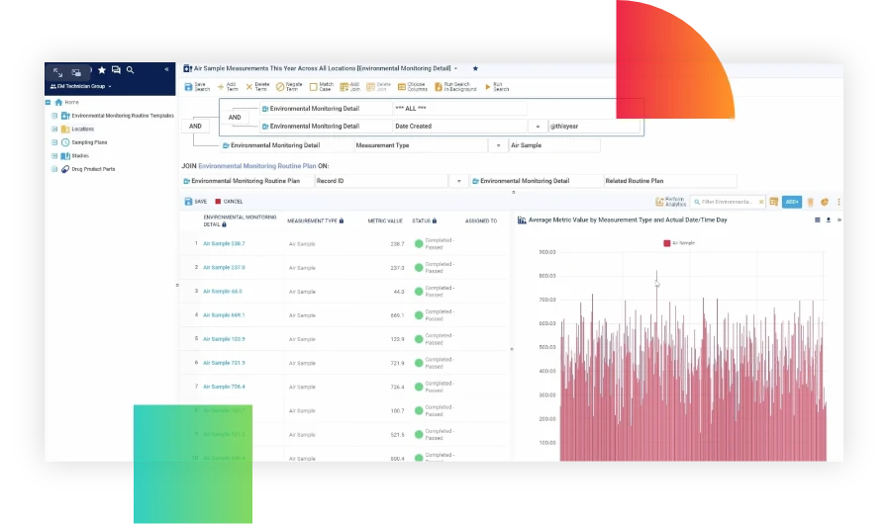Open operator dropdown beside Date Created
The width and height of the screenshot is (888, 524).
tap(538, 127)
